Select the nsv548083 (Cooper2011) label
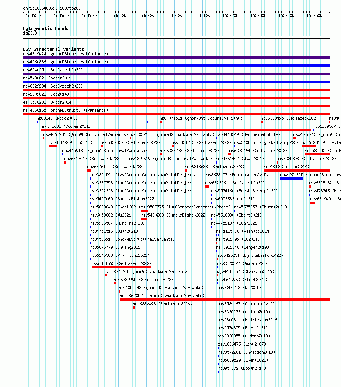 pos(66,126)
